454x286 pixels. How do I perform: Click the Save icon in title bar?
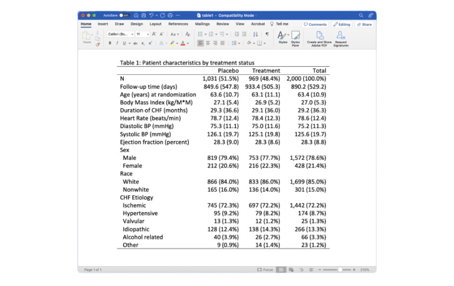point(143,15)
